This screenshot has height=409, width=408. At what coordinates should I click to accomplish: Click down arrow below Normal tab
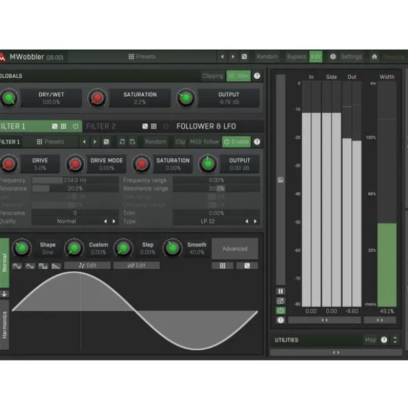point(4,294)
